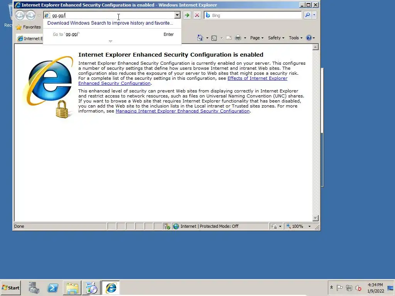This screenshot has height=296, width=395.
Task: Click the status bar privacy lock icon
Action: click(x=274, y=226)
